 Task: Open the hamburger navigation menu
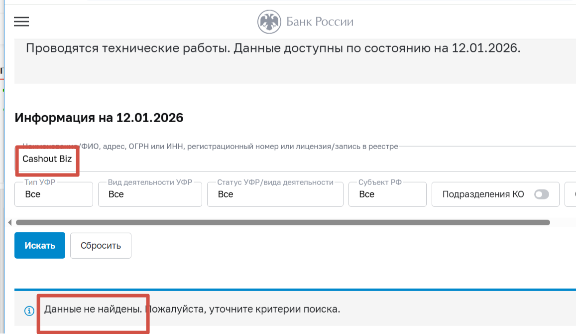tap(21, 21)
